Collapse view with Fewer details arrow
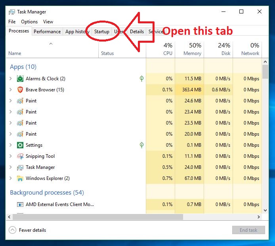275x246 pixels. coord(12,230)
